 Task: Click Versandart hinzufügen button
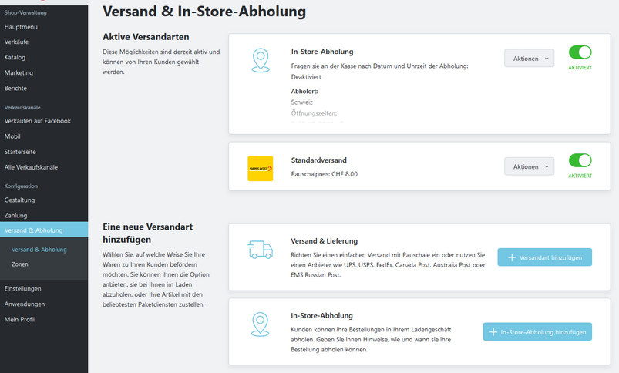pyautogui.click(x=544, y=257)
